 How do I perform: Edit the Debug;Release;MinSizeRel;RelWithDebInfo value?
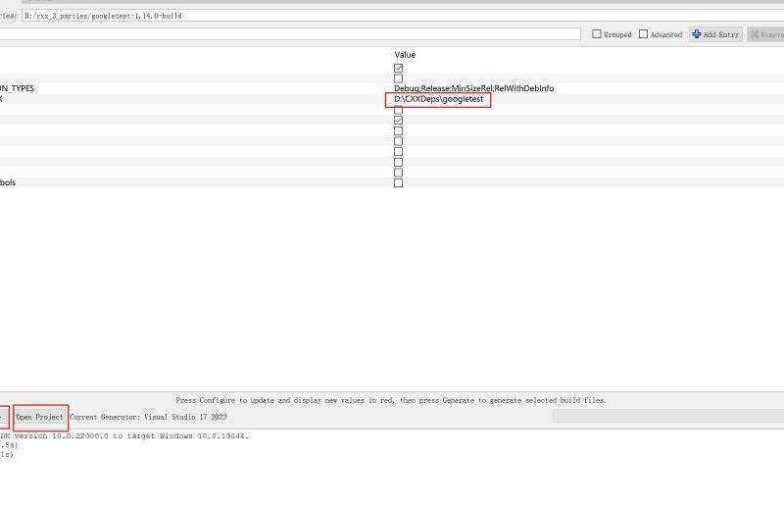[473, 88]
